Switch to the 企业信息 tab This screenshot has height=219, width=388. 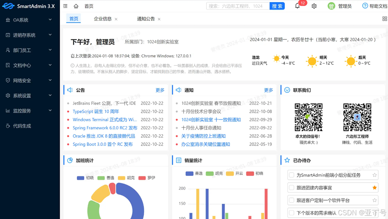[x=103, y=19]
